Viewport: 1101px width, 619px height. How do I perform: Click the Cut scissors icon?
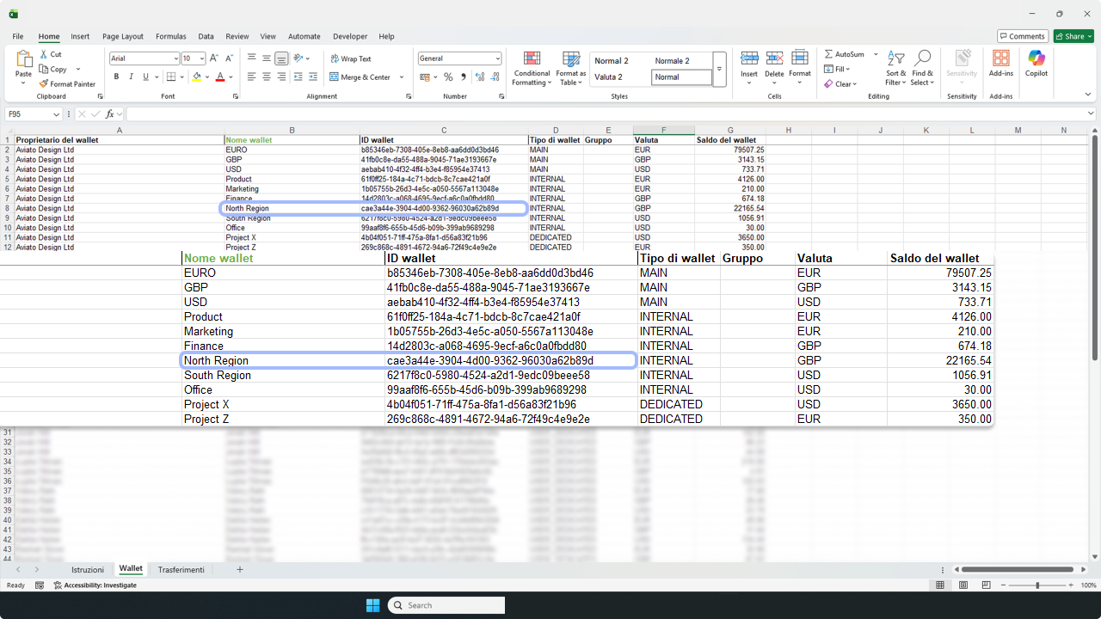(44, 54)
